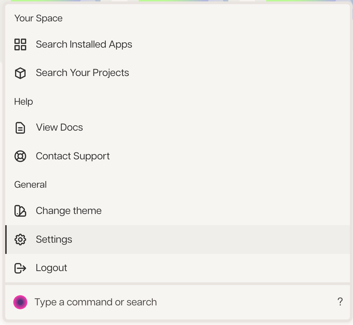Select Search Your Projects entry
Image resolution: width=353 pixels, height=325 pixels.
(178, 73)
